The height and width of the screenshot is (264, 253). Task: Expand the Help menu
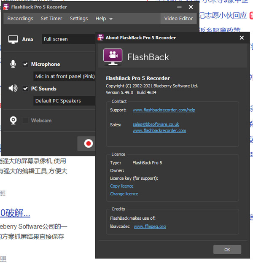[x=104, y=19]
